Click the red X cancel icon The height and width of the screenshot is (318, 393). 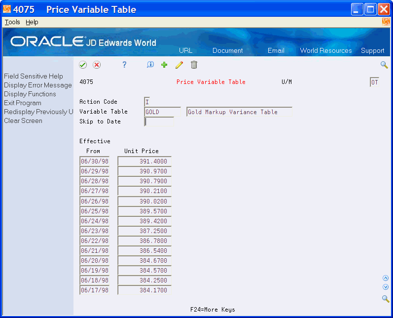(x=97, y=65)
